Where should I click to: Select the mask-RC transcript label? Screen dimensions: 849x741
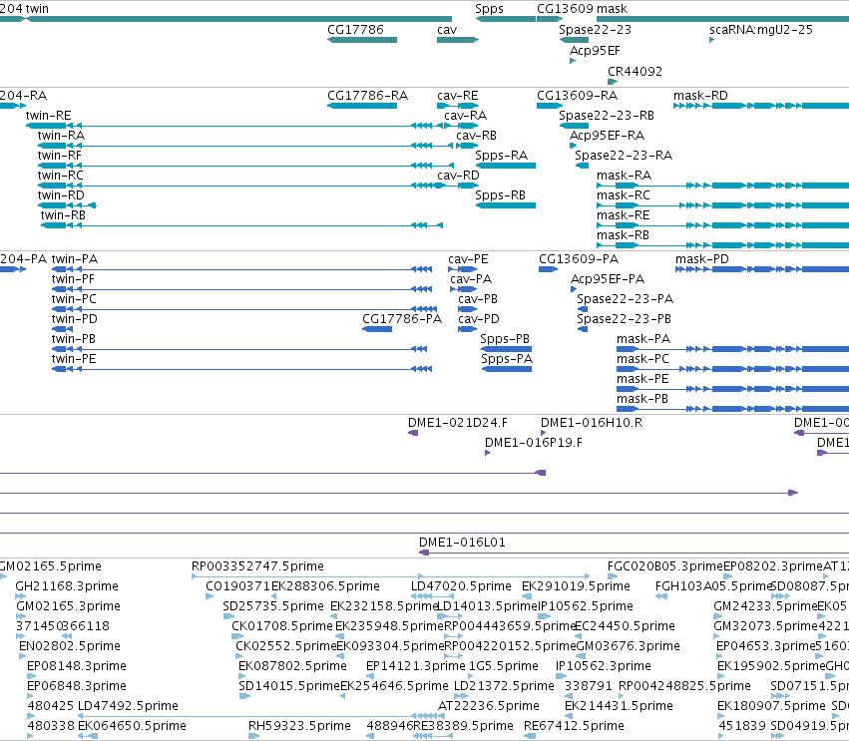[x=624, y=195]
